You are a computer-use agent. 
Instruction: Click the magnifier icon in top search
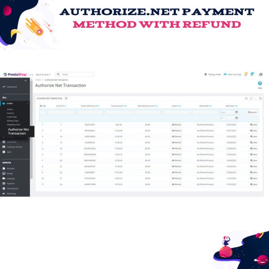click(x=58, y=74)
